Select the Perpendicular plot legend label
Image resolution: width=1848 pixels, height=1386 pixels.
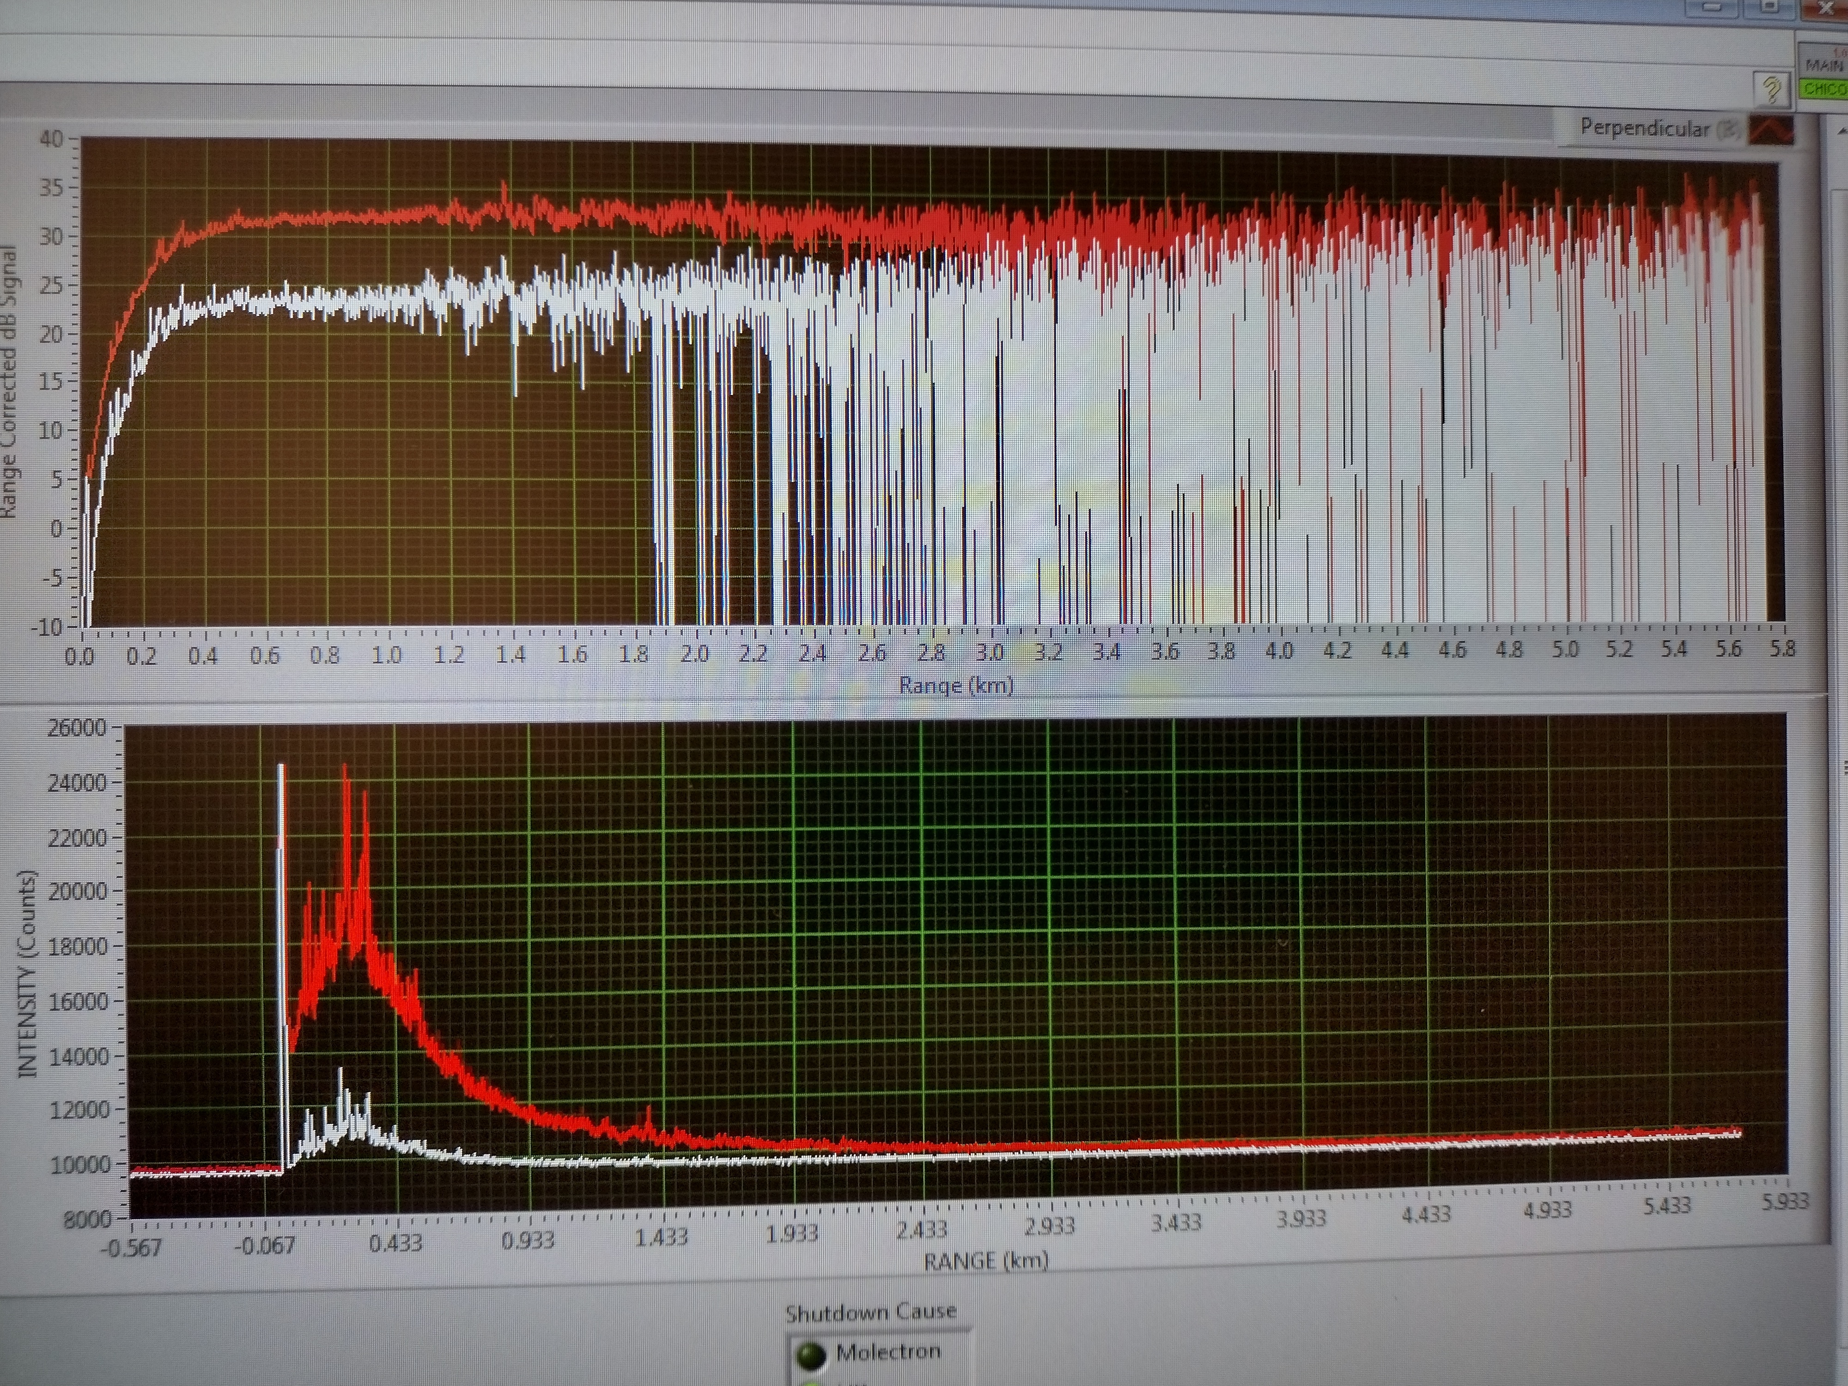tap(1643, 128)
